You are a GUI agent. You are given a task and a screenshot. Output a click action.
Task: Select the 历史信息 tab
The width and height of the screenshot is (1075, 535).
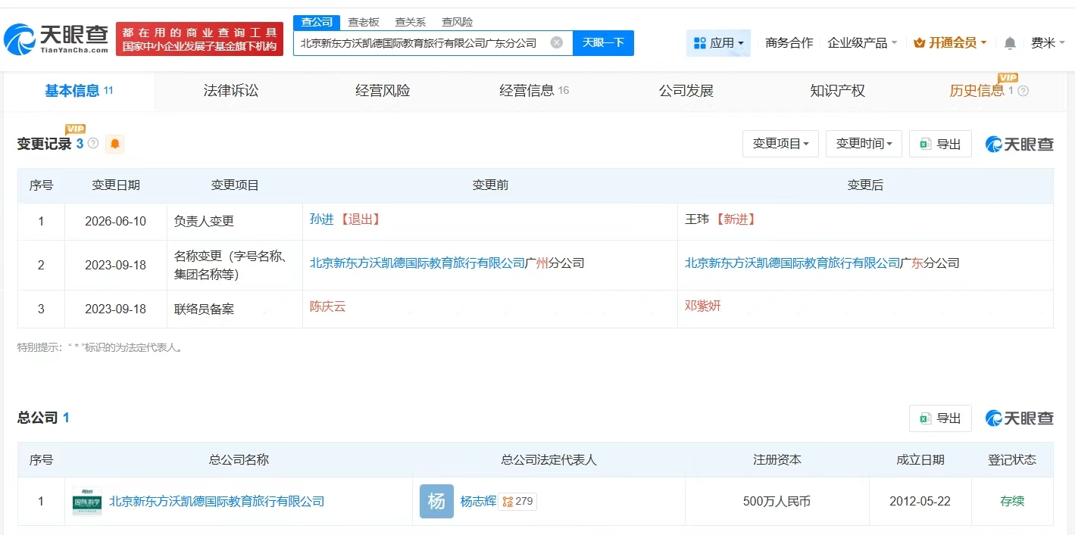(x=977, y=91)
